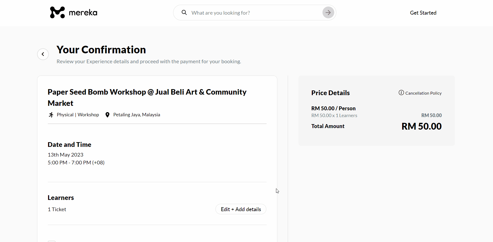Click the 'Total Amount' label
Image resolution: width=493 pixels, height=242 pixels.
(328, 126)
